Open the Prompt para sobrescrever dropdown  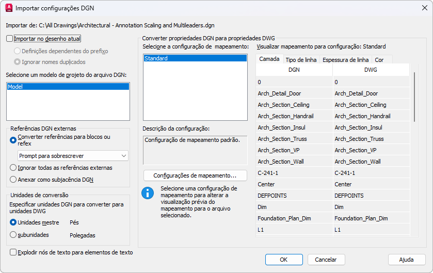click(x=73, y=156)
